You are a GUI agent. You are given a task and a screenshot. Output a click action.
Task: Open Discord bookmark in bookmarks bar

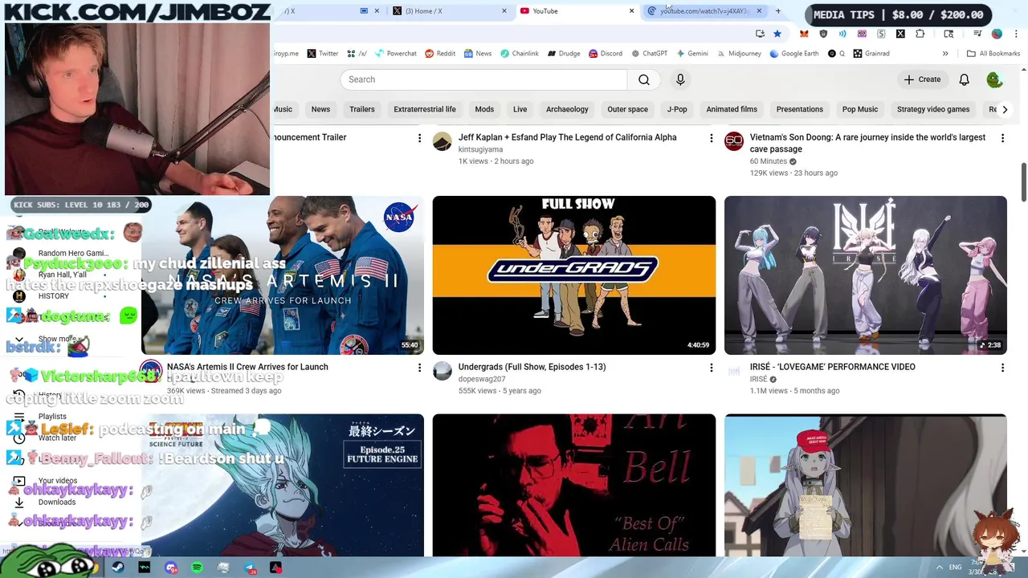pyautogui.click(x=605, y=54)
